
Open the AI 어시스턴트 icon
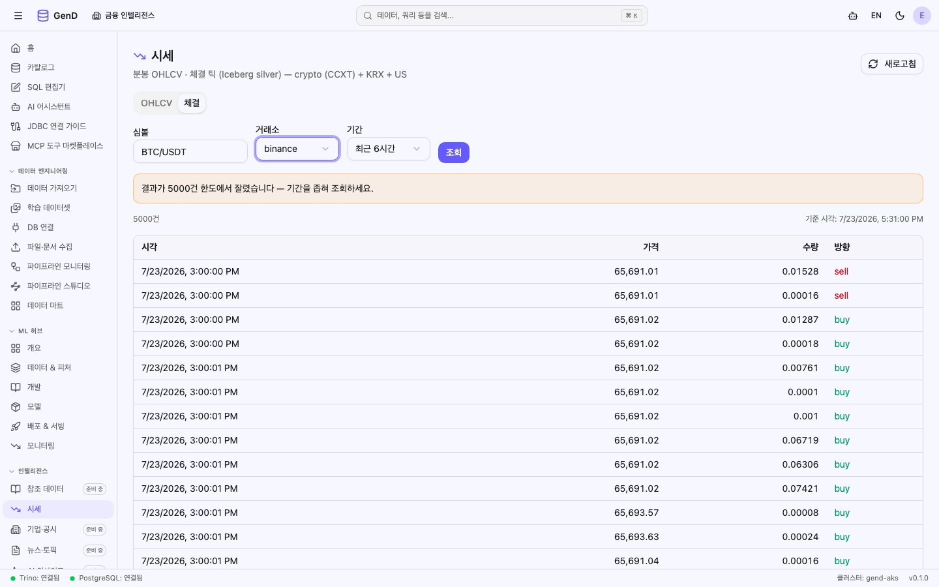point(16,107)
